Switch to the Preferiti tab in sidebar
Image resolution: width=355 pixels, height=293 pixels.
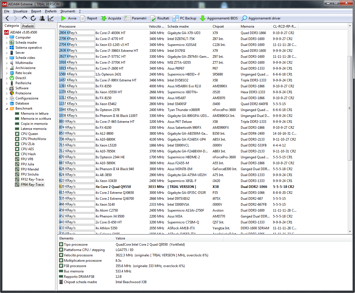(x=28, y=26)
